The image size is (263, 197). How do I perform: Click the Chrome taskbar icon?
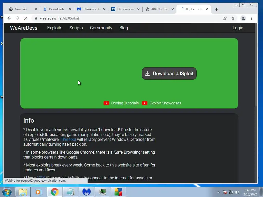[x=54, y=192]
